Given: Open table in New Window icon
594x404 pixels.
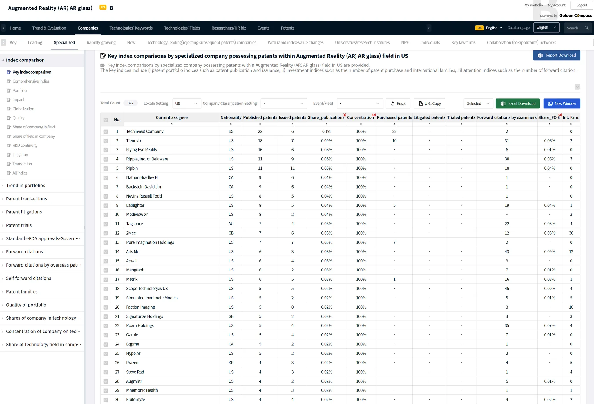Looking at the screenshot, I should click(550, 104).
